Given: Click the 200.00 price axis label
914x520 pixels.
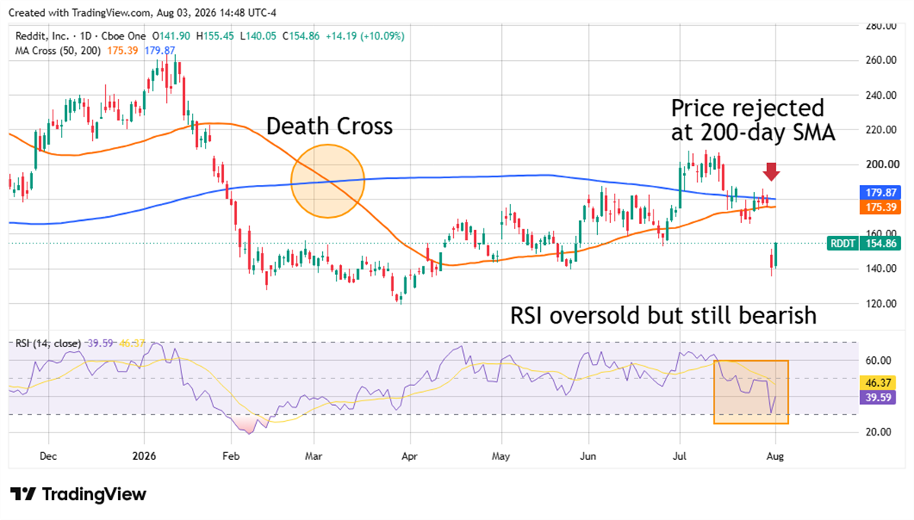Looking at the screenshot, I should click(881, 164).
